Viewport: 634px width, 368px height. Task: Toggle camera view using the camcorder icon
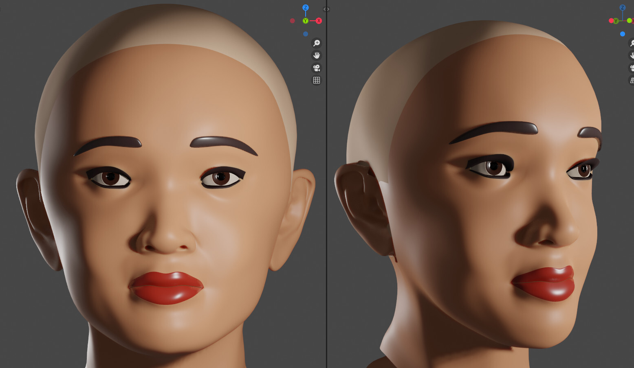tap(317, 68)
